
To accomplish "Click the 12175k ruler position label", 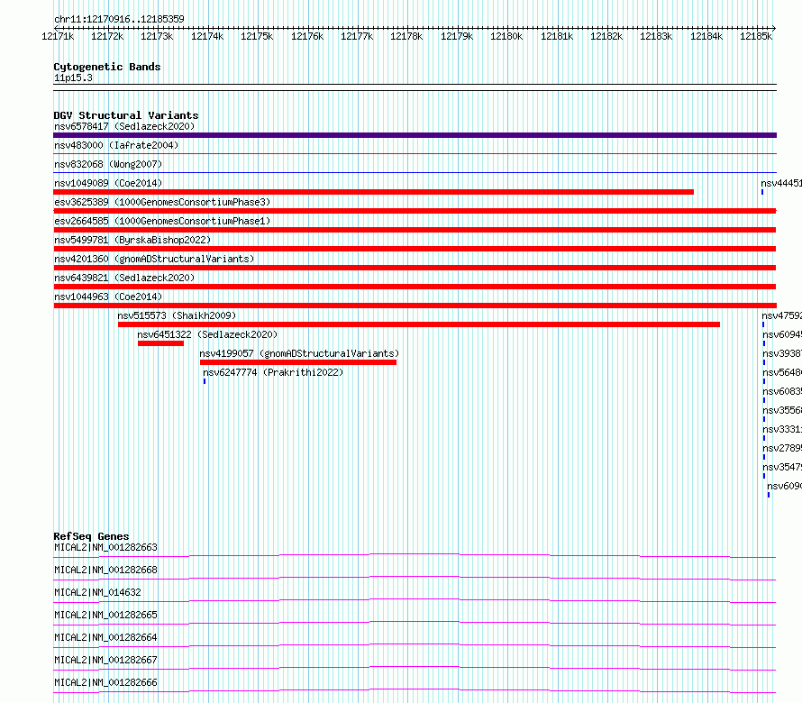I will (257, 36).
